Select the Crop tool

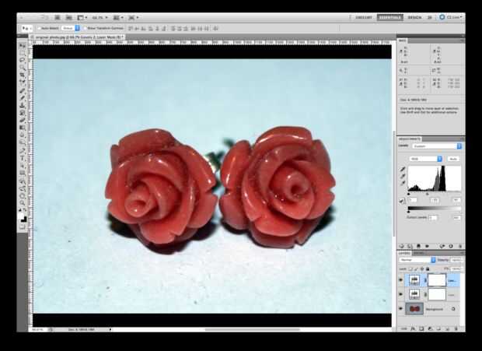(23, 75)
